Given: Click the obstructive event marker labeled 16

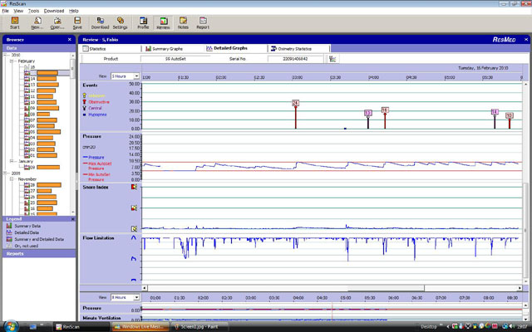Looking at the screenshot, I should 385,110.
